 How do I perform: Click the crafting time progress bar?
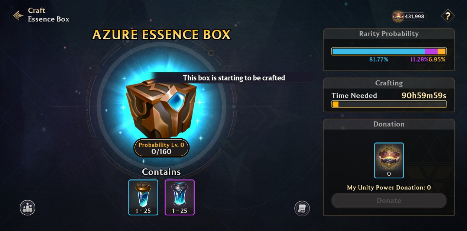point(389,105)
